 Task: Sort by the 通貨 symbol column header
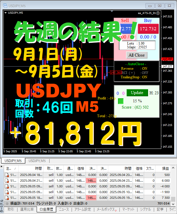(x=69, y=169)
